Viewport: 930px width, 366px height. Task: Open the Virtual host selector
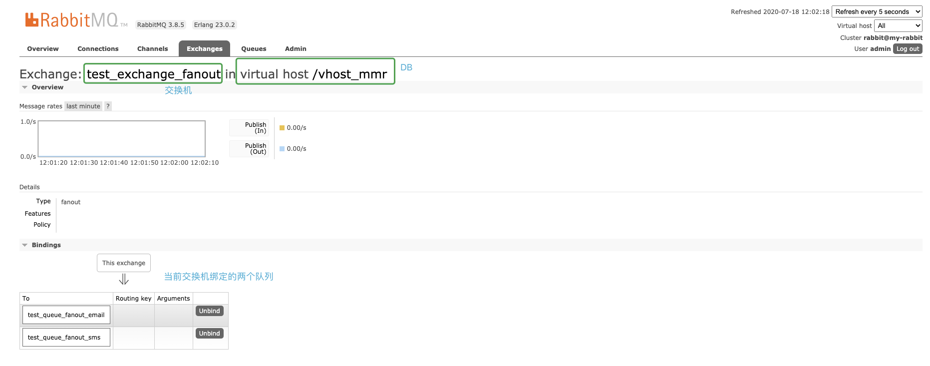[898, 26]
